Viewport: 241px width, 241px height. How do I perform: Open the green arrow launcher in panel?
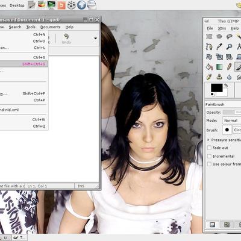pyautogui.click(x=51, y=5)
